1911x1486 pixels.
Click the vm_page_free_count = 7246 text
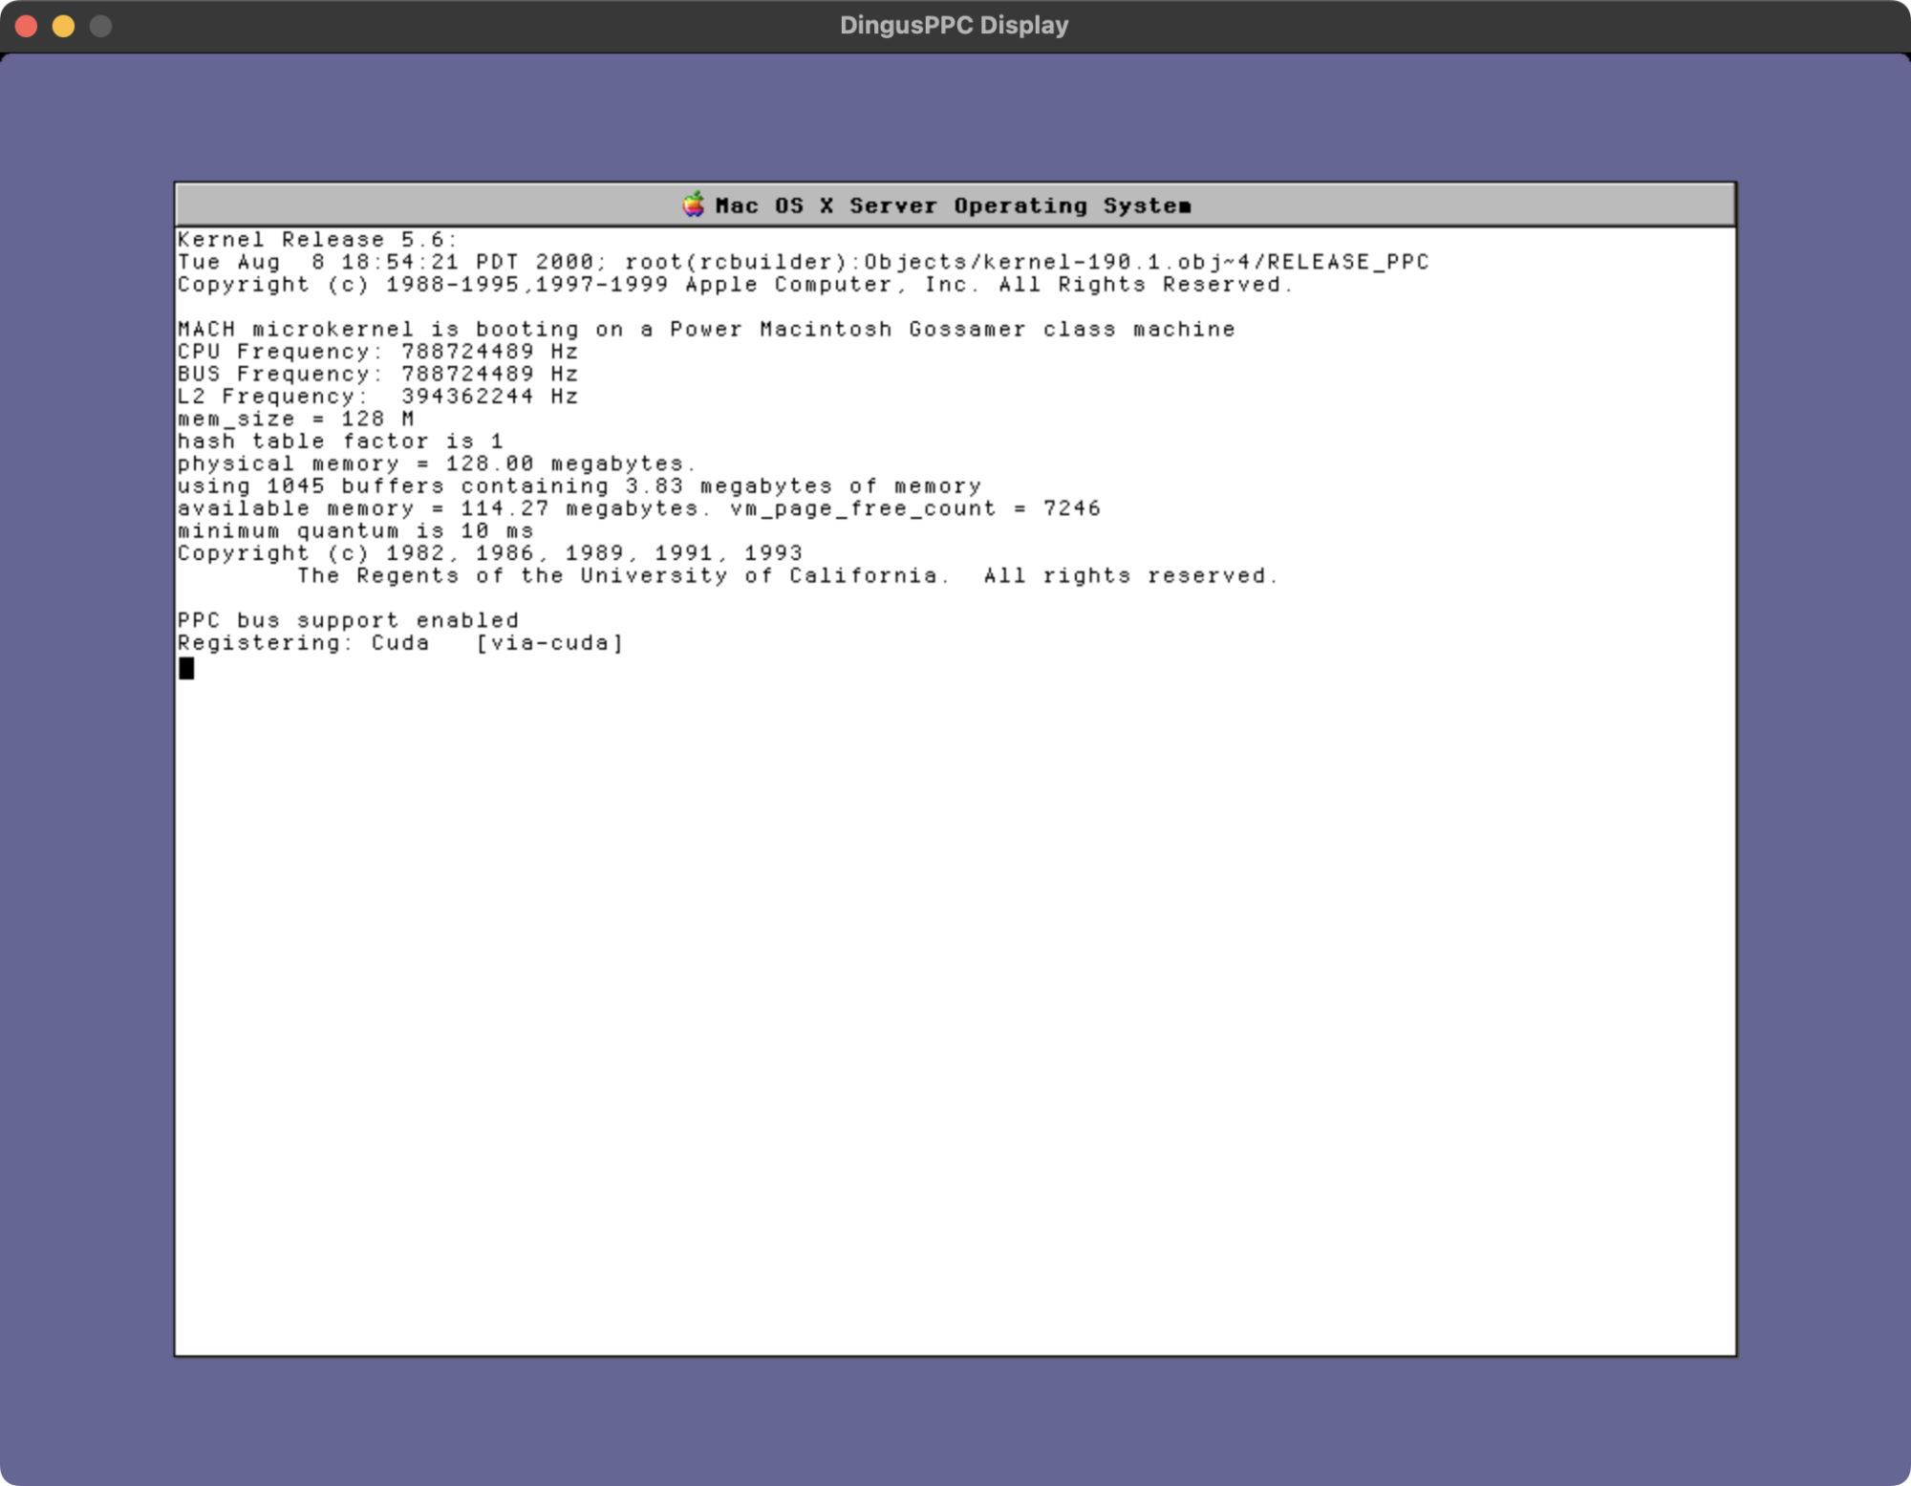pyautogui.click(x=915, y=508)
